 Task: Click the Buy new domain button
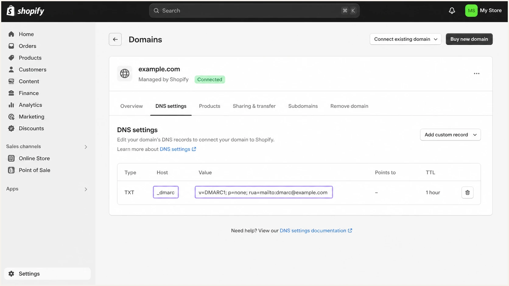pyautogui.click(x=469, y=39)
